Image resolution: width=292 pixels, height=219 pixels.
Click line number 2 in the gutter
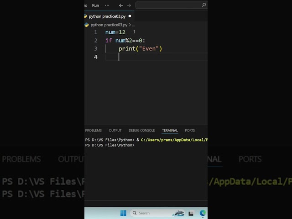click(x=95, y=41)
